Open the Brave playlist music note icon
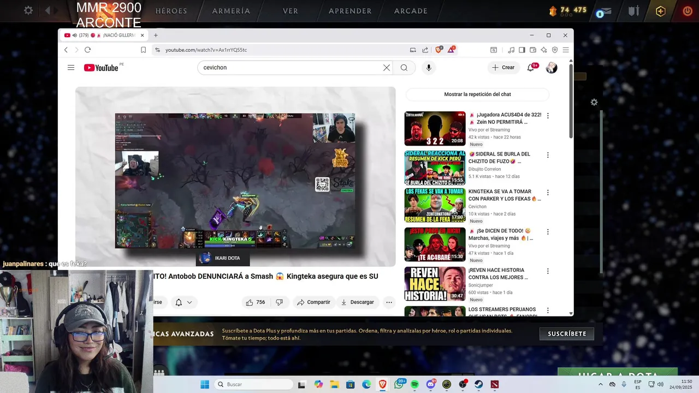699x393 pixels. click(511, 50)
